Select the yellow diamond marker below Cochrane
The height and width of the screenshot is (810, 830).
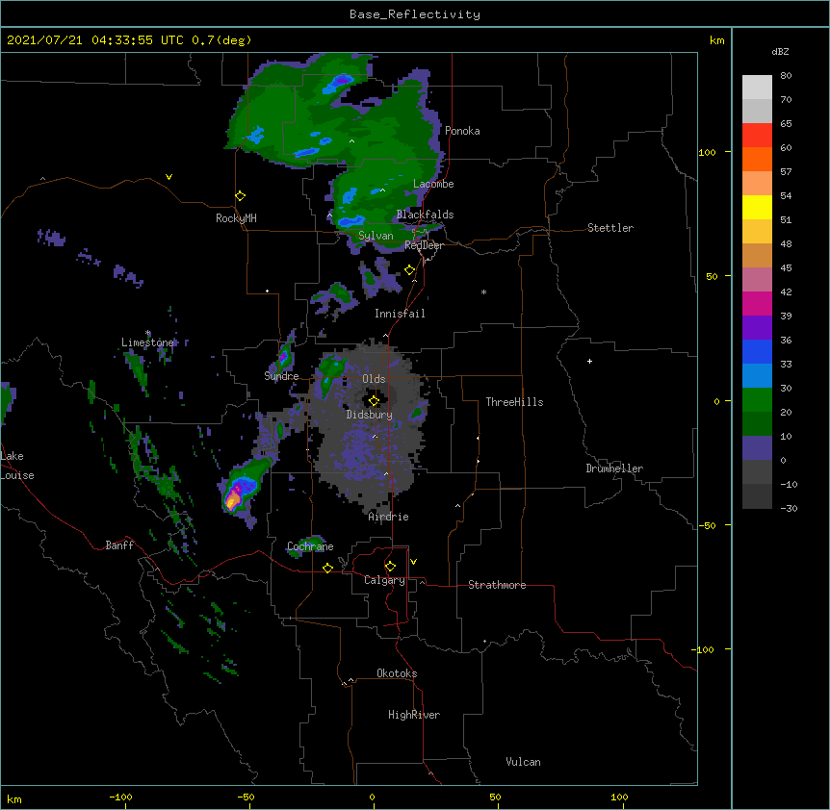[327, 568]
